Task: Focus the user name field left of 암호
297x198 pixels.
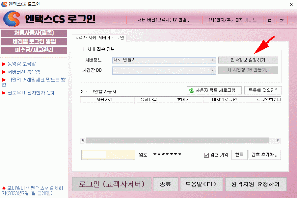Action: [108, 155]
